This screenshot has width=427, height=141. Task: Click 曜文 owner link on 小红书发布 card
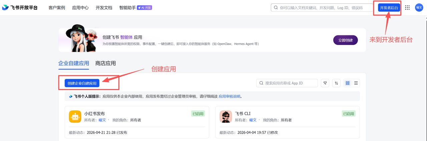102,120
